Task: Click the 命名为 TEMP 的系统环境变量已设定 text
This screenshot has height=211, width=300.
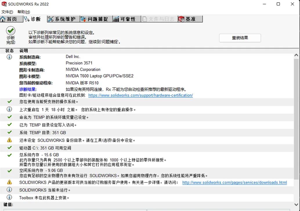Action: point(54,117)
